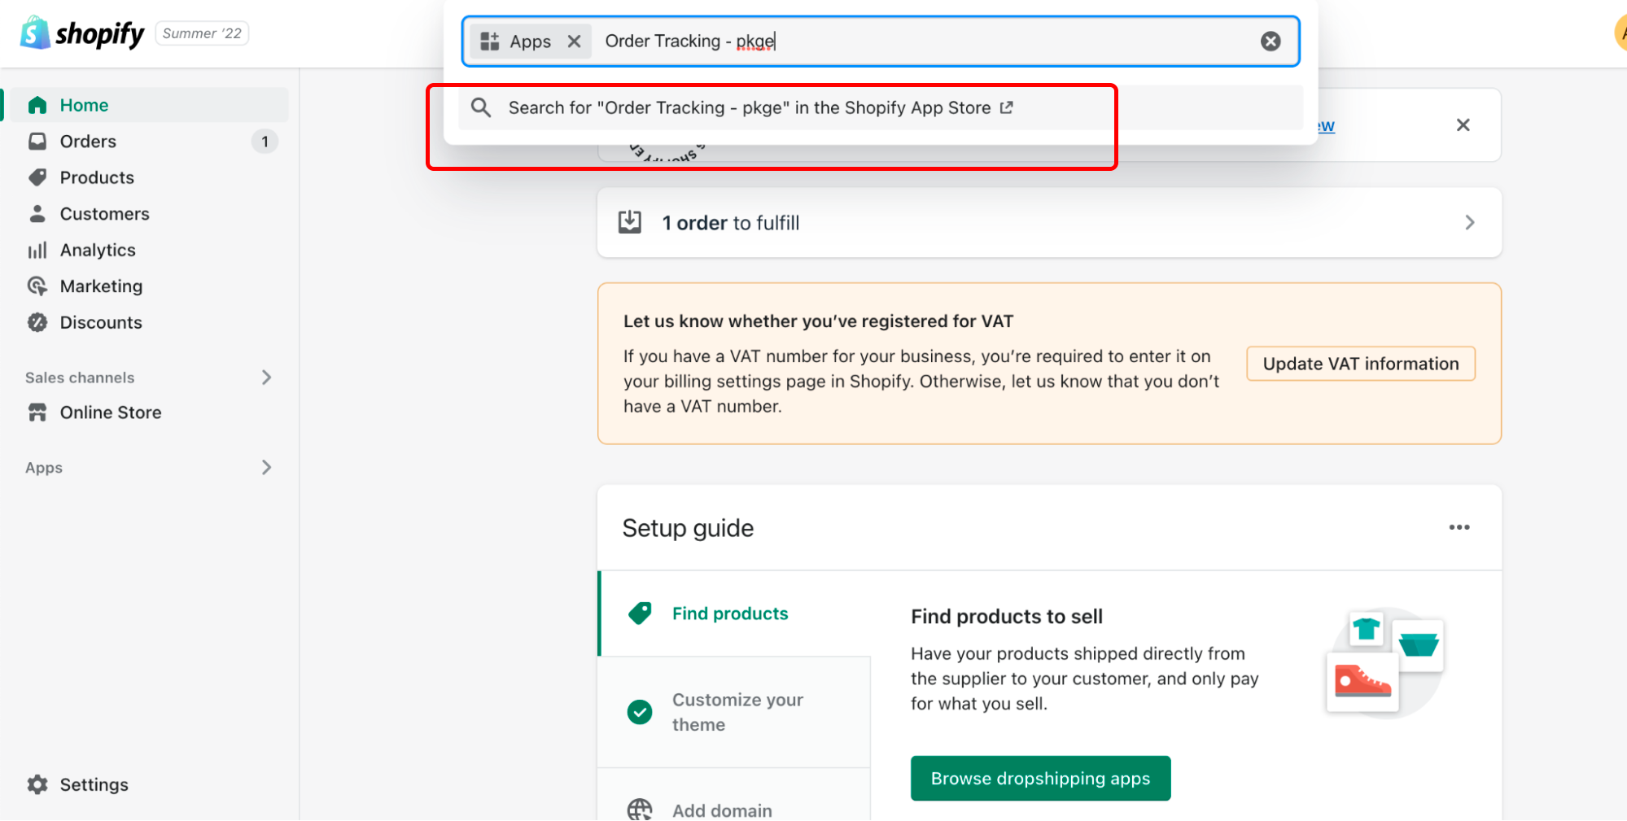
Task: Click the Products tag icon
Action: pos(37,177)
